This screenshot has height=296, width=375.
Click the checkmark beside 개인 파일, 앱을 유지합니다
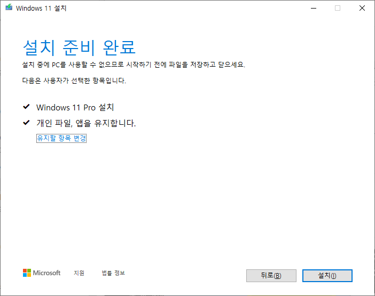(x=26, y=123)
